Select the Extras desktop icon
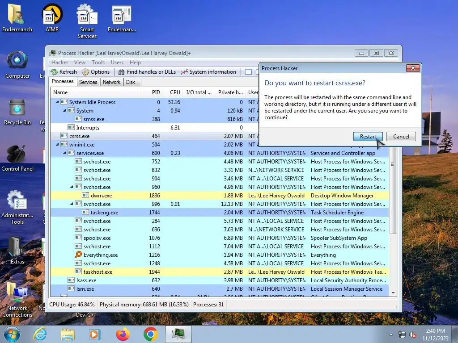Viewport: 458px width, 343px height. point(17,250)
